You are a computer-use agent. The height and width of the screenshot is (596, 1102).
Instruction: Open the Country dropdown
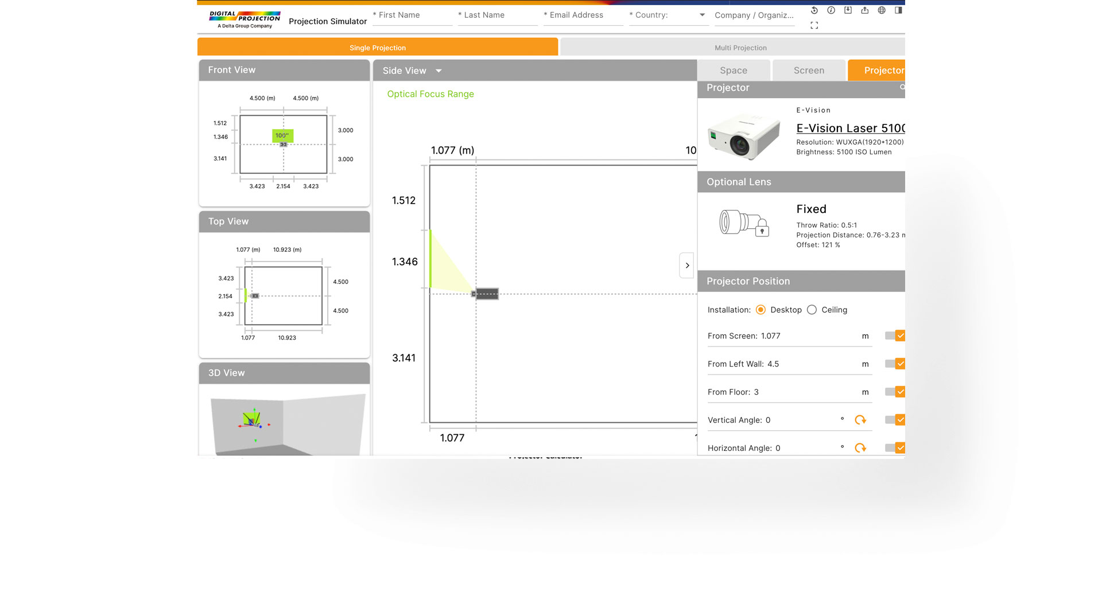pyautogui.click(x=669, y=15)
